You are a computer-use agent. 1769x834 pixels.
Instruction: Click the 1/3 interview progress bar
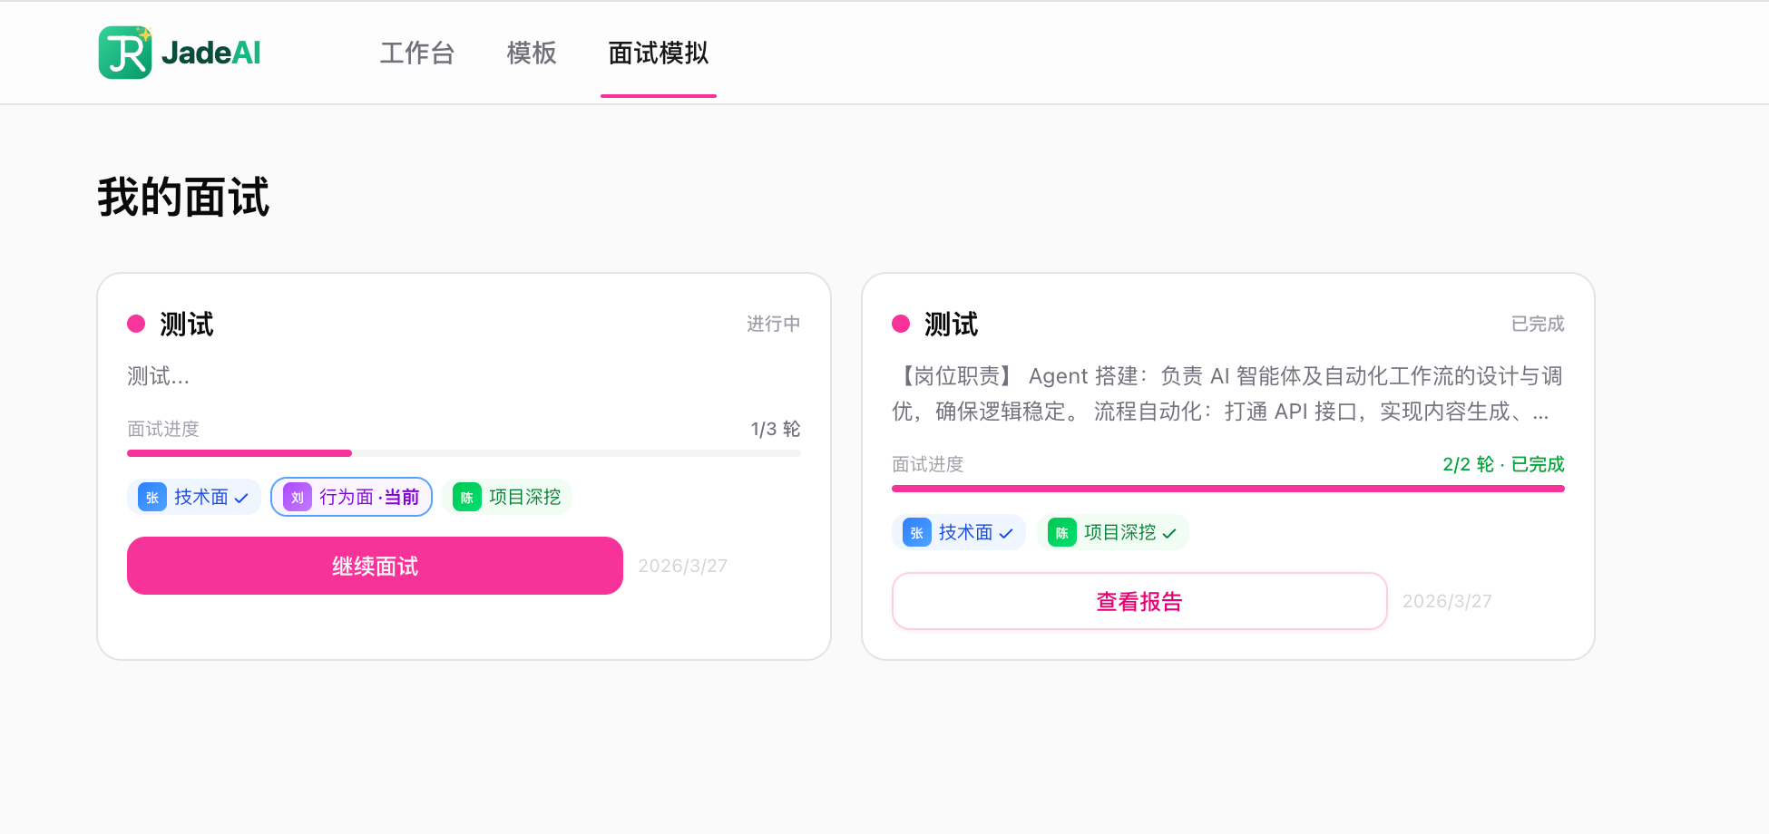[x=464, y=453]
